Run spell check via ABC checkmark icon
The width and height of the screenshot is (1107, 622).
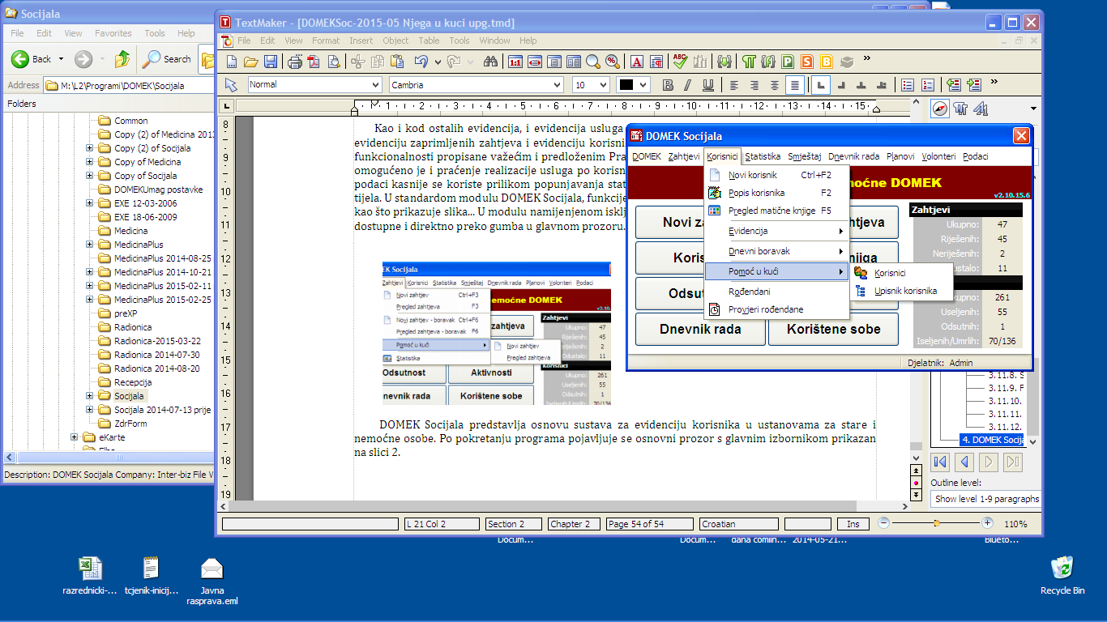click(x=679, y=62)
